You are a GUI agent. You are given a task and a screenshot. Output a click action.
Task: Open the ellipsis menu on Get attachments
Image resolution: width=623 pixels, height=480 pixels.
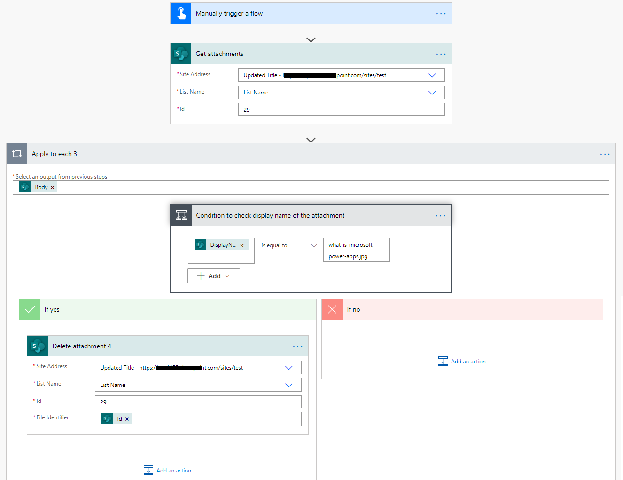coord(441,54)
